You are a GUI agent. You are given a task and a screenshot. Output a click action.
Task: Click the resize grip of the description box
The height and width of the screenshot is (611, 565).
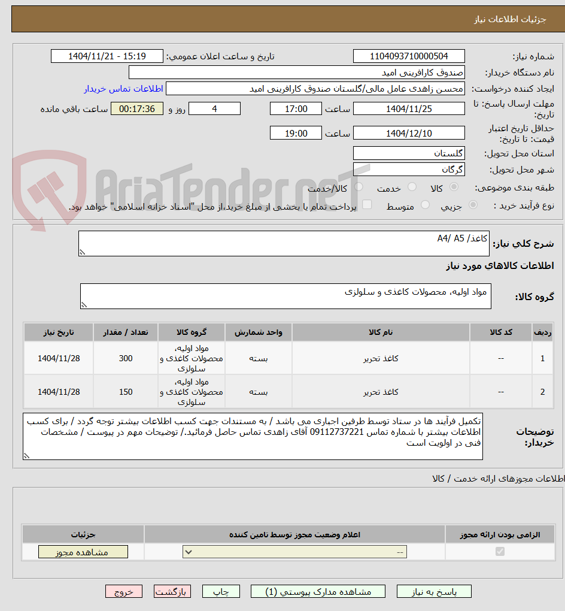82,253
